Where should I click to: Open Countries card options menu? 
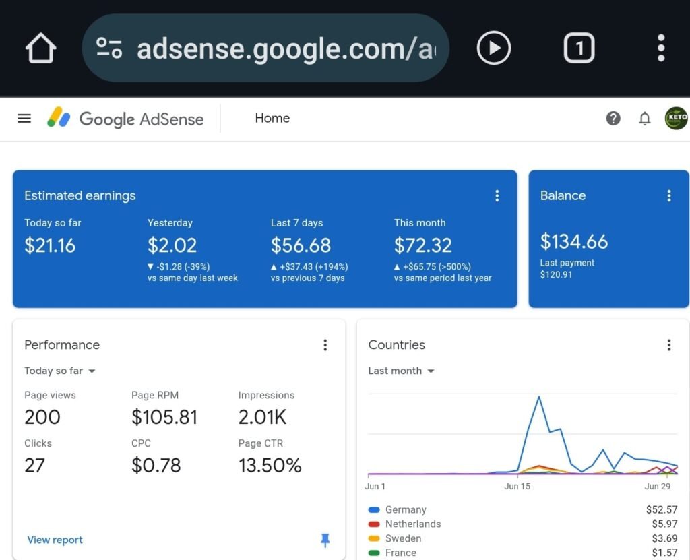pyautogui.click(x=669, y=345)
